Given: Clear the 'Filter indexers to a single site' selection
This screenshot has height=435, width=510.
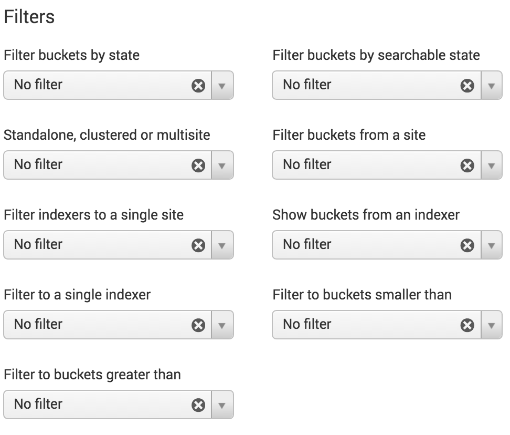Looking at the screenshot, I should pos(198,245).
